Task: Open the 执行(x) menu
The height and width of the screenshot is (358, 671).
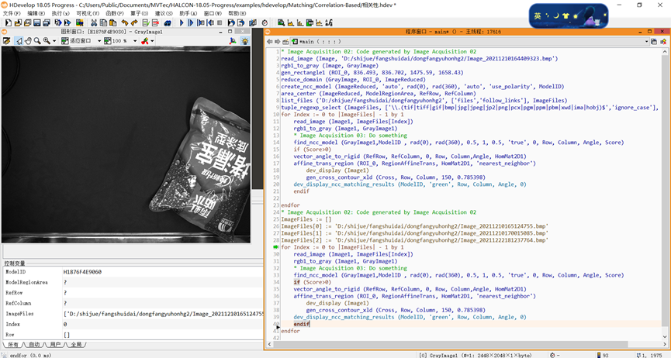Action: 61,13
